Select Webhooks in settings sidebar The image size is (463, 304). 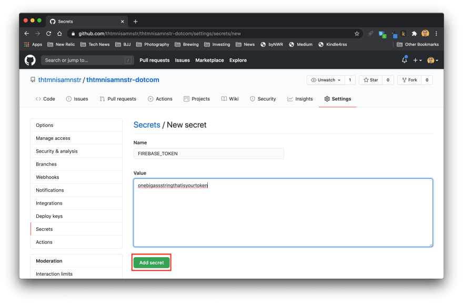(x=47, y=177)
